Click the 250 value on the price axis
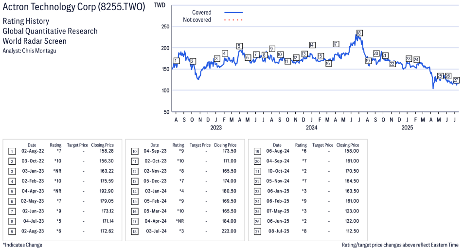The width and height of the screenshot is (464, 248). point(166,27)
